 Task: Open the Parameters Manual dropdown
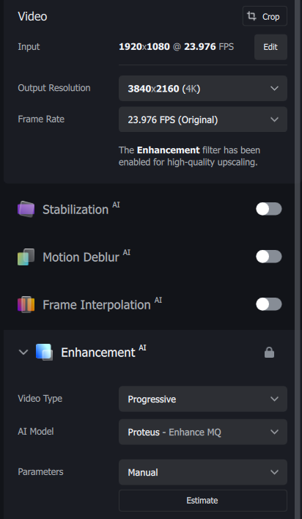[202, 472]
